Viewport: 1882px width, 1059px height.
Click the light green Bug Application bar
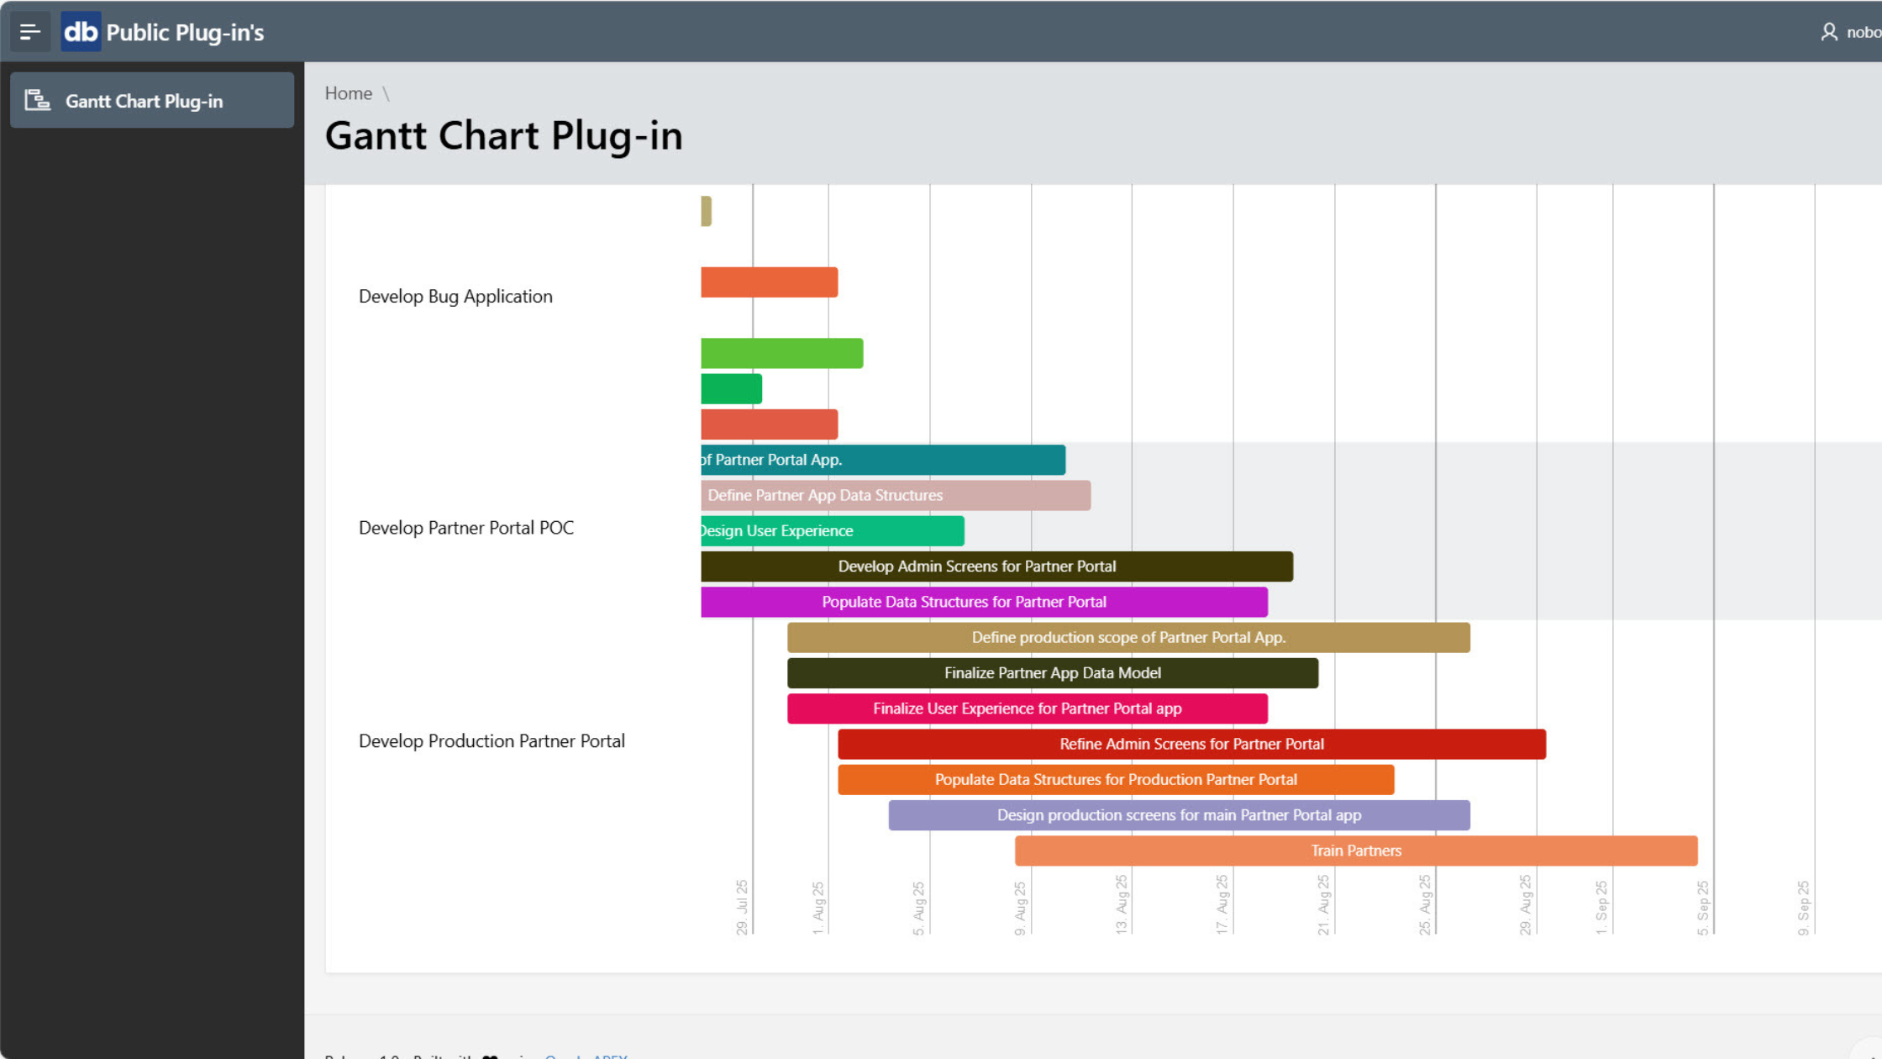[781, 353]
